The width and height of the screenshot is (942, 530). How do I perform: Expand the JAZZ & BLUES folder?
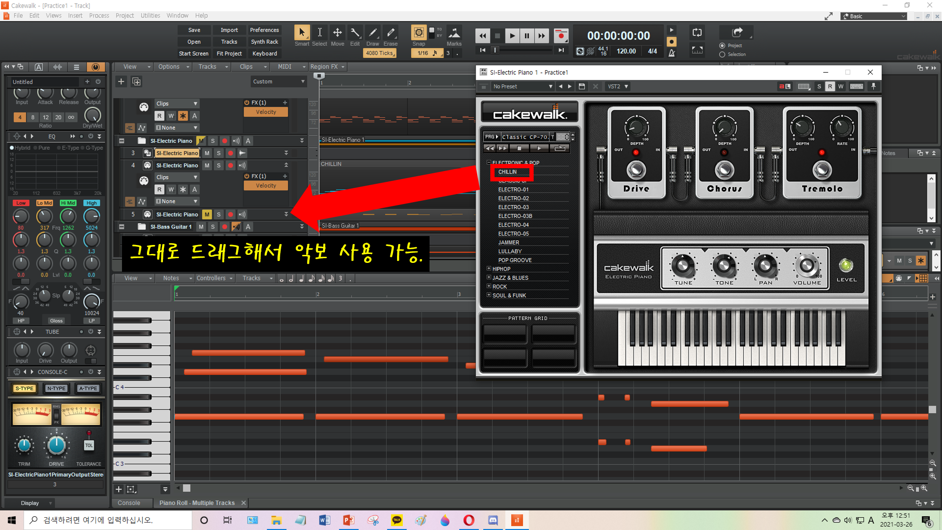(x=488, y=277)
